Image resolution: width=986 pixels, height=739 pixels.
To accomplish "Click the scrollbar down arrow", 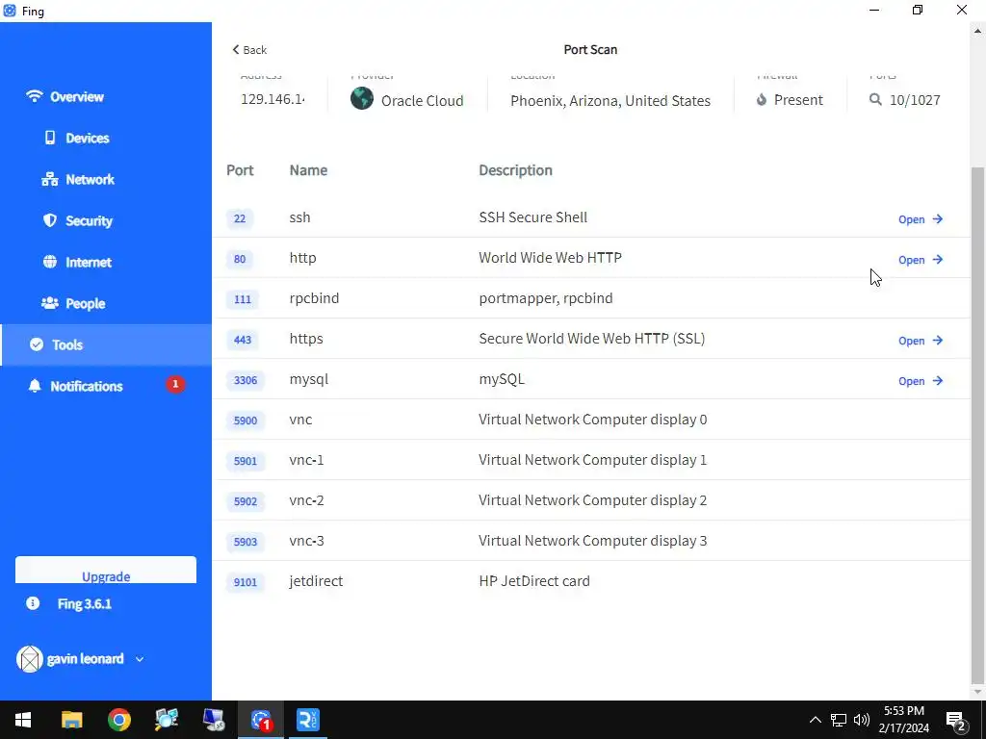I will 978,693.
